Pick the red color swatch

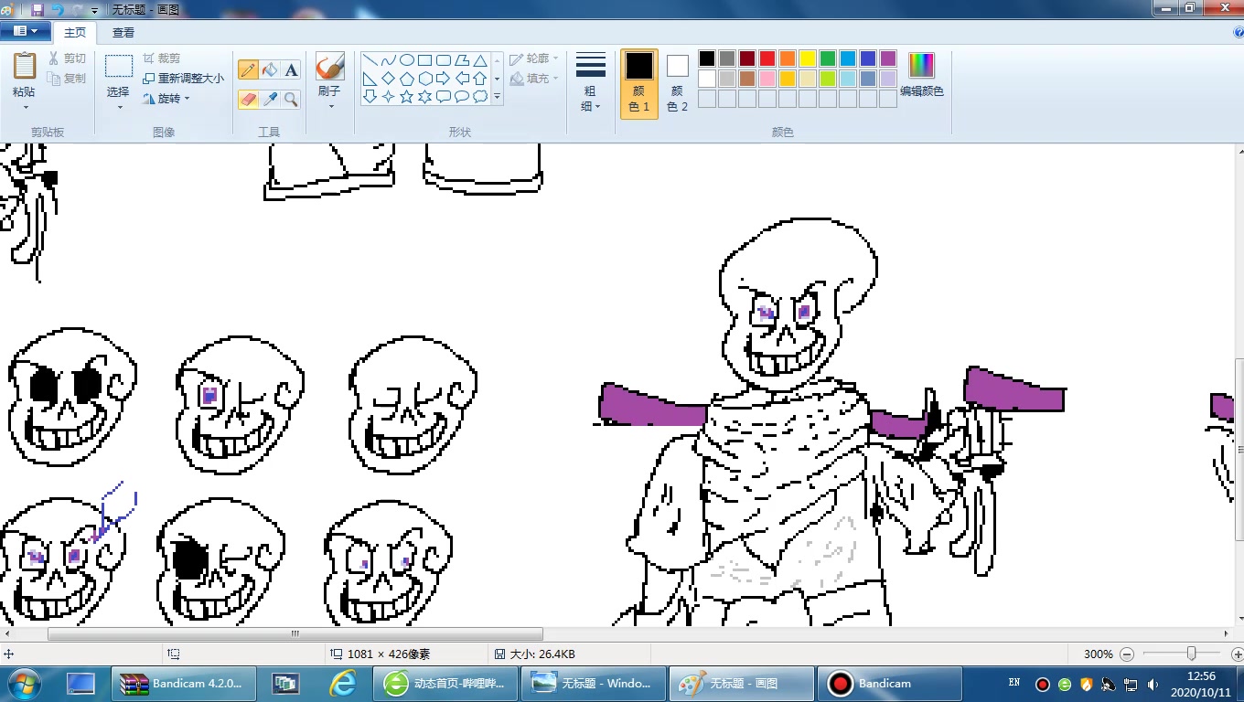767,58
